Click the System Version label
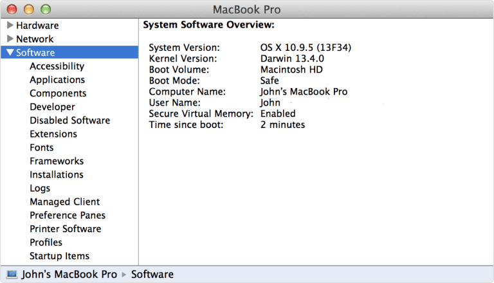494x283 pixels. [x=185, y=48]
